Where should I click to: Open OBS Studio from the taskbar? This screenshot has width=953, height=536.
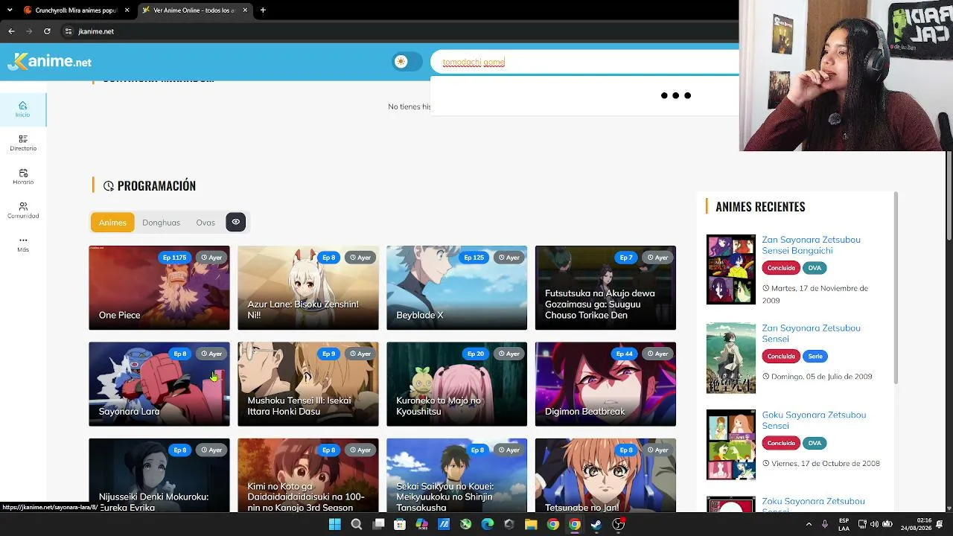618,524
